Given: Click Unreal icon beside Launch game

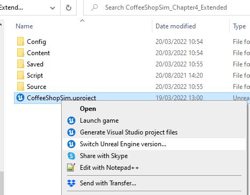Looking at the screenshot, I should 71,121.
